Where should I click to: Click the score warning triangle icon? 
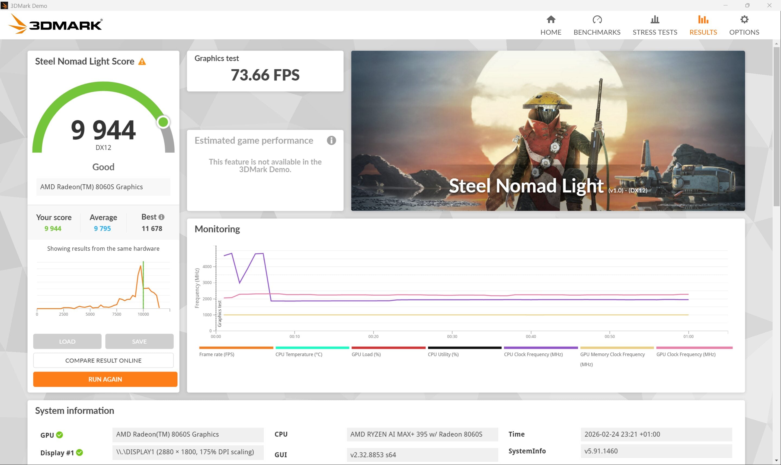142,62
